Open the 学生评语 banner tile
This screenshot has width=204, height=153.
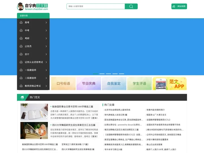[x=139, y=83]
